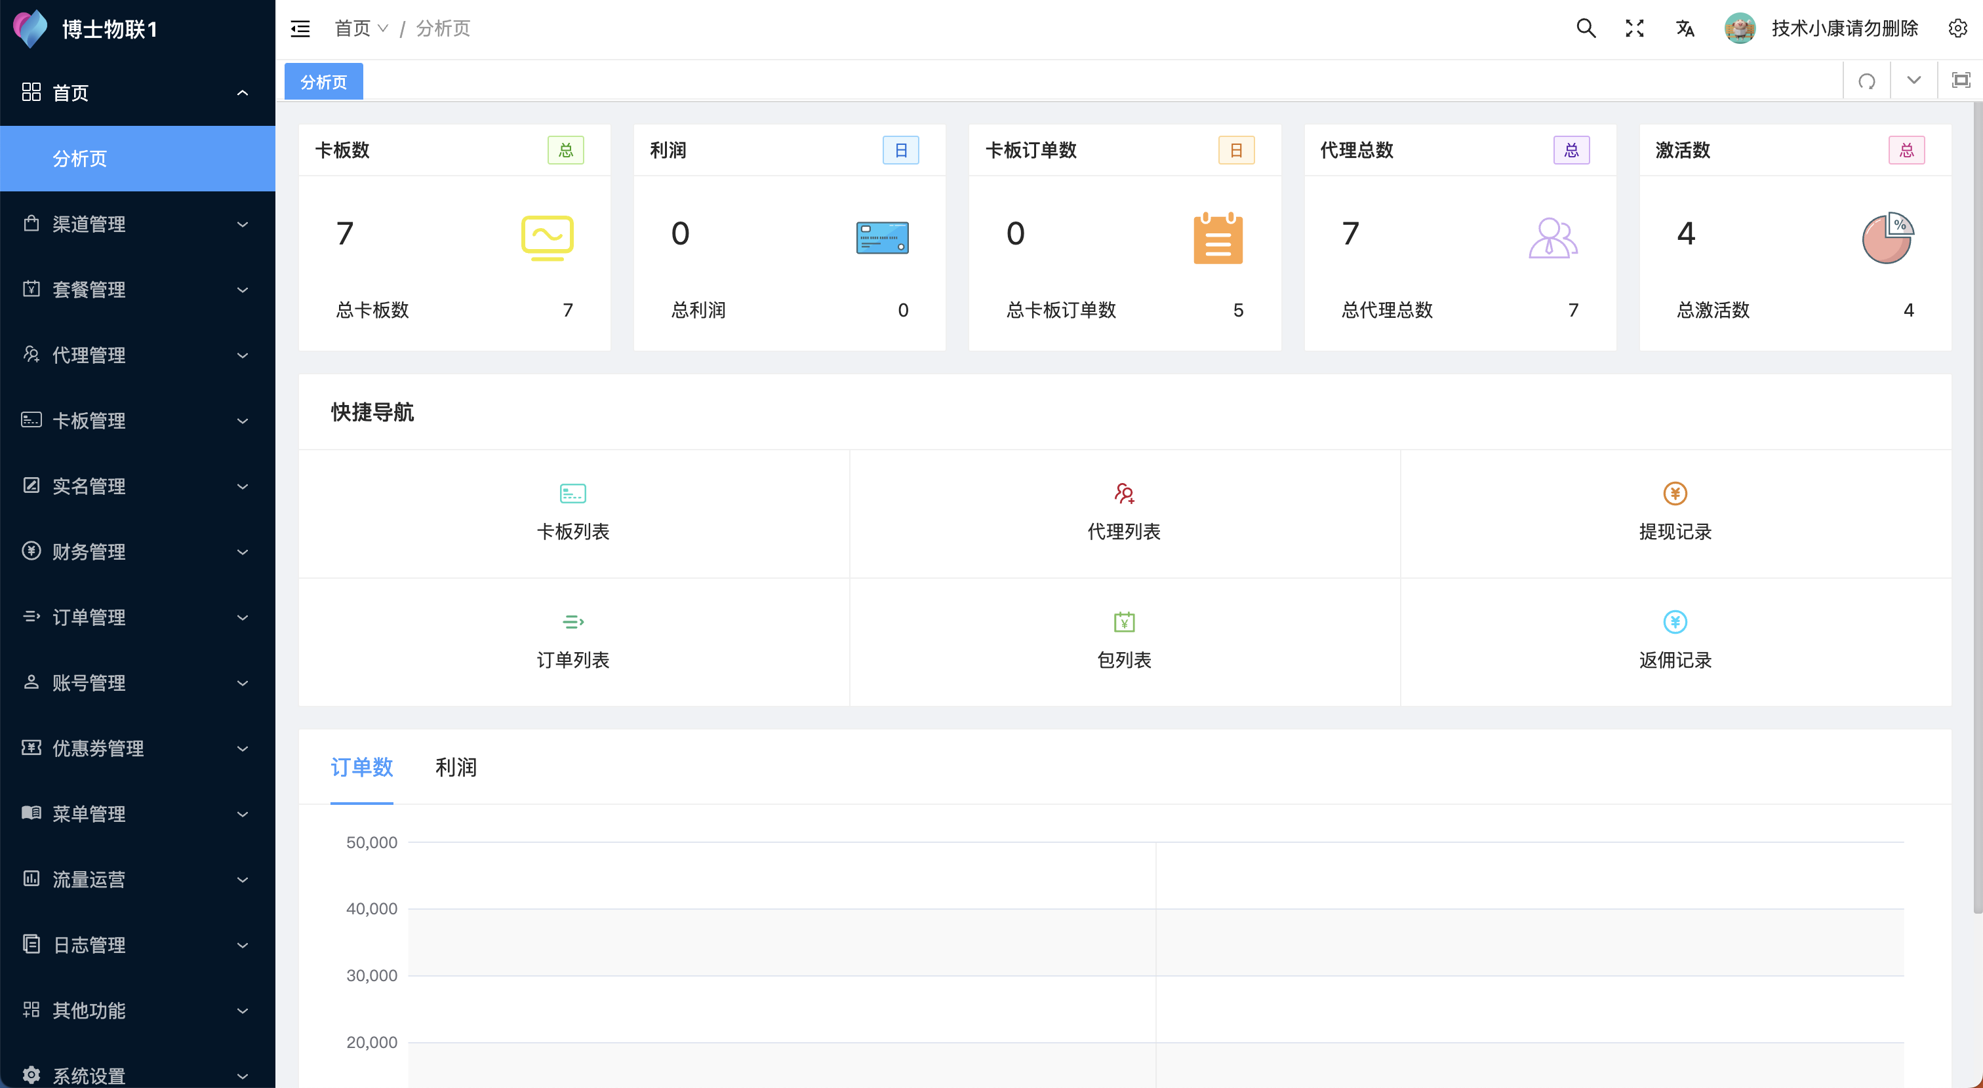
Task: Open the 返佣记录 quick link
Action: 1676,642
